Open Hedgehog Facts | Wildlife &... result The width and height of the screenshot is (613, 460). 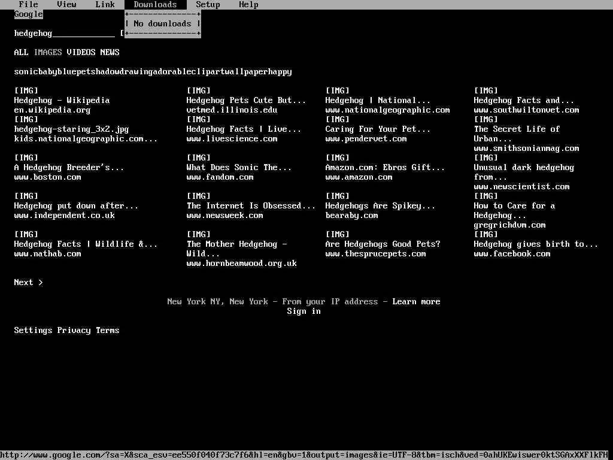(86, 244)
